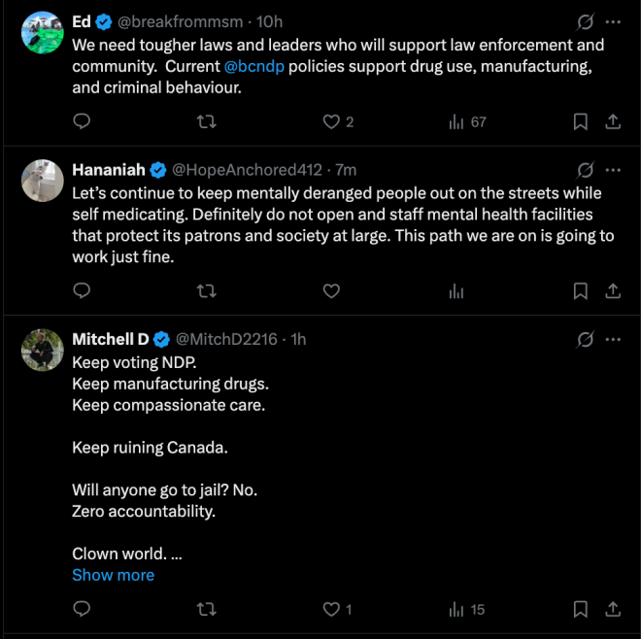Bookmark Mitchell D's tweet
This screenshot has height=639, width=641.
[581, 609]
